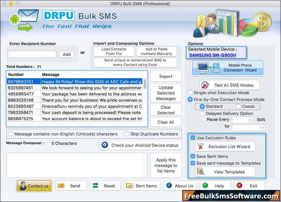Click Update Selected Messages

tap(166, 93)
